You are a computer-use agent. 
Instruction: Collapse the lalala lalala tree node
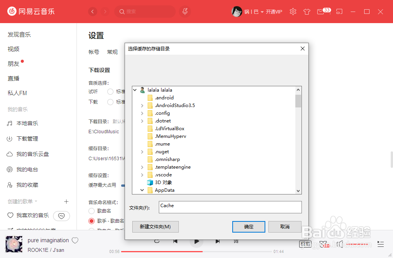pos(135,90)
